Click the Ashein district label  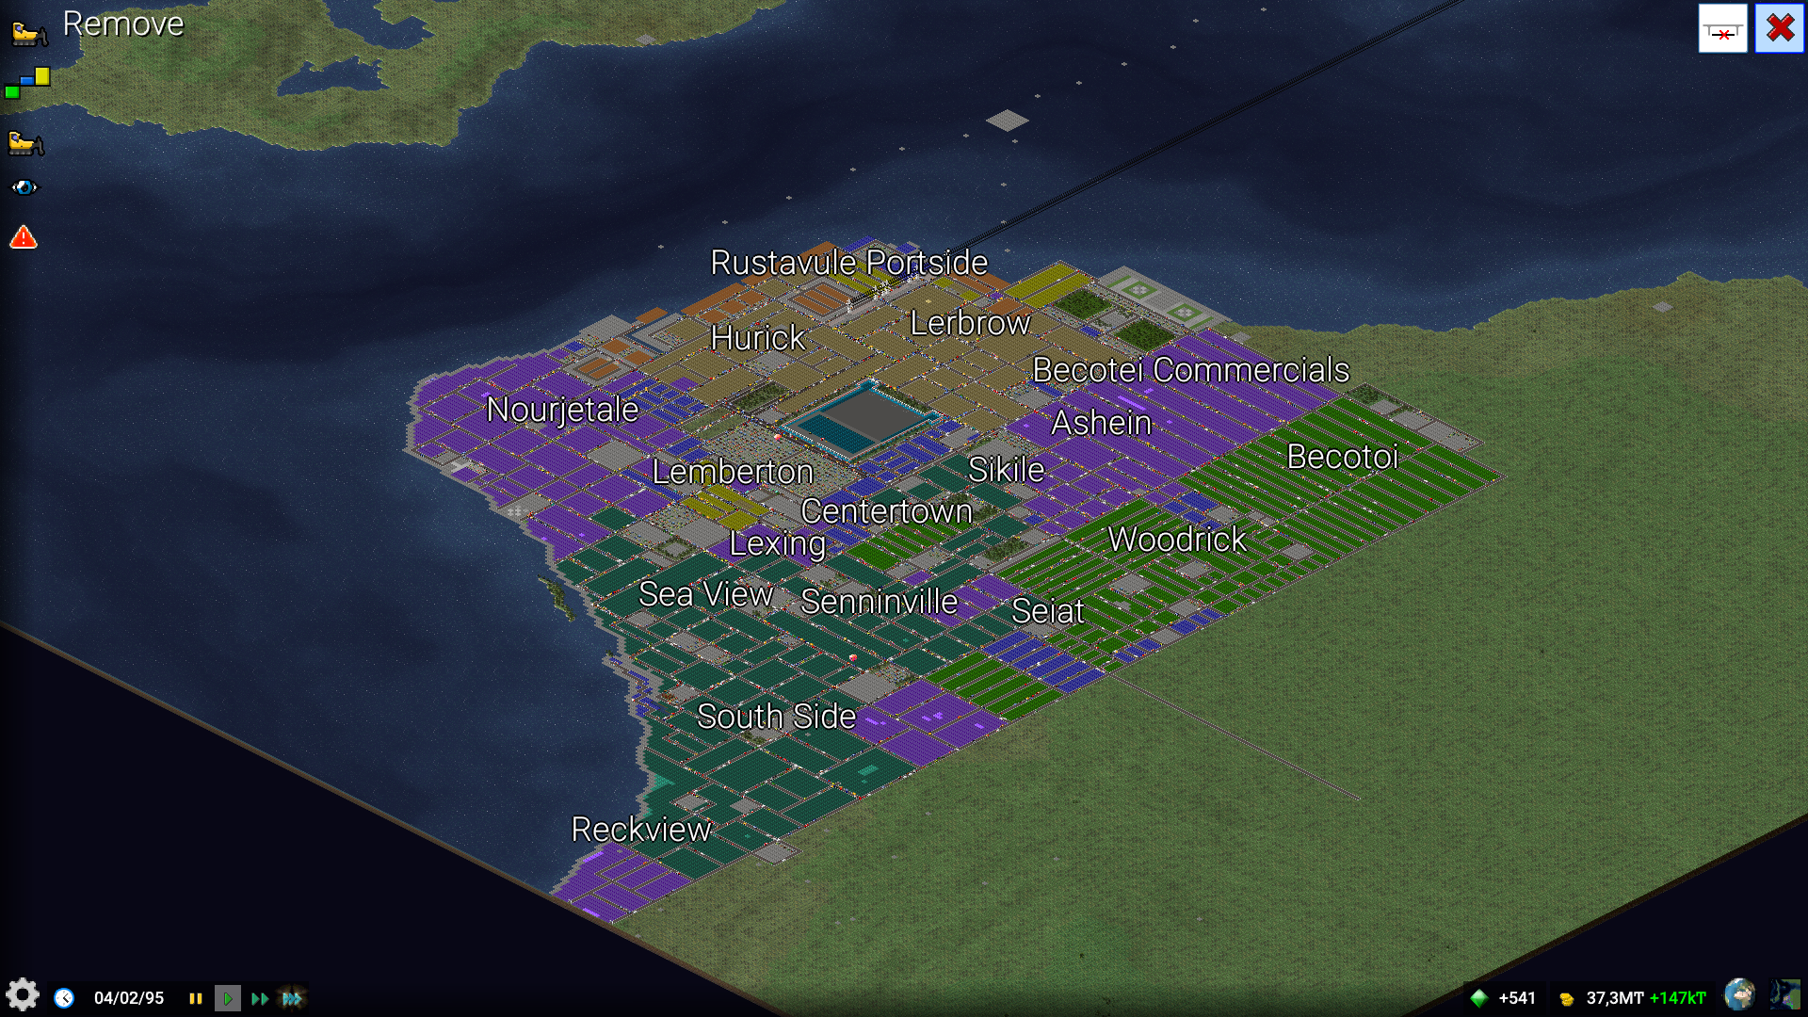(1101, 423)
